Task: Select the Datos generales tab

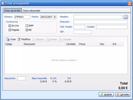Action: click(12, 11)
